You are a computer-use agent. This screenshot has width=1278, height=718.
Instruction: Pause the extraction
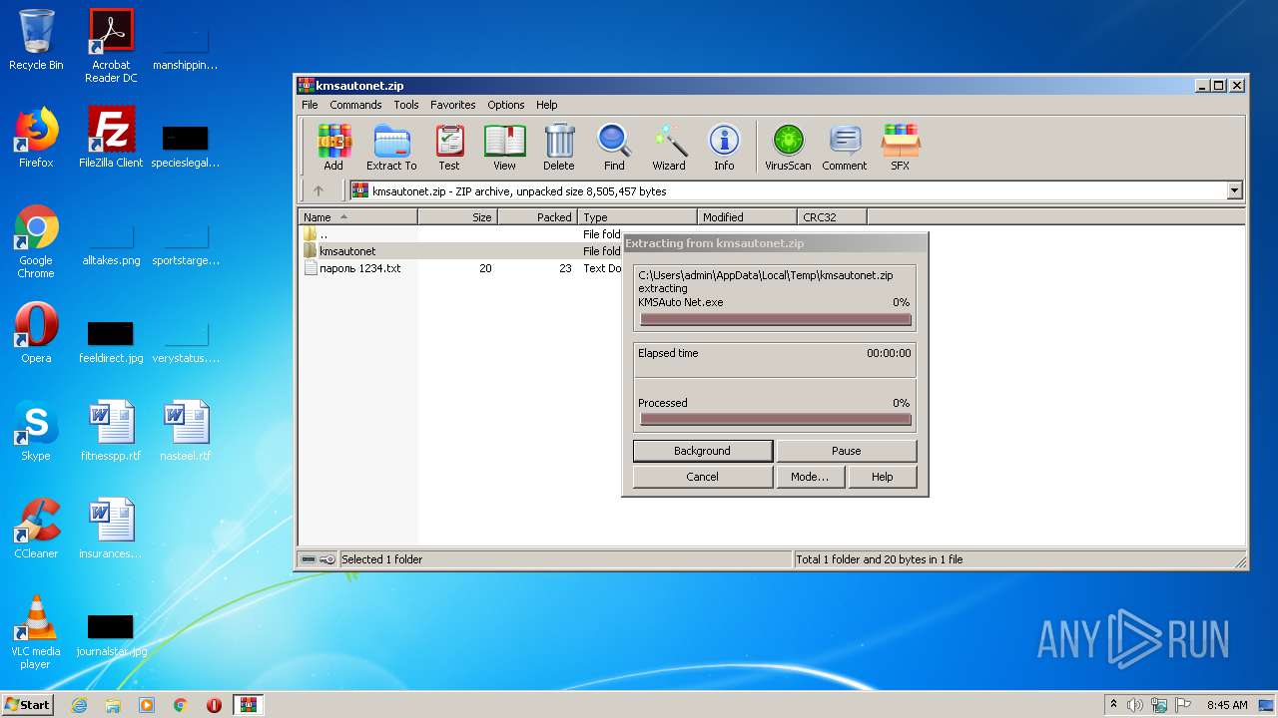pyautogui.click(x=846, y=451)
